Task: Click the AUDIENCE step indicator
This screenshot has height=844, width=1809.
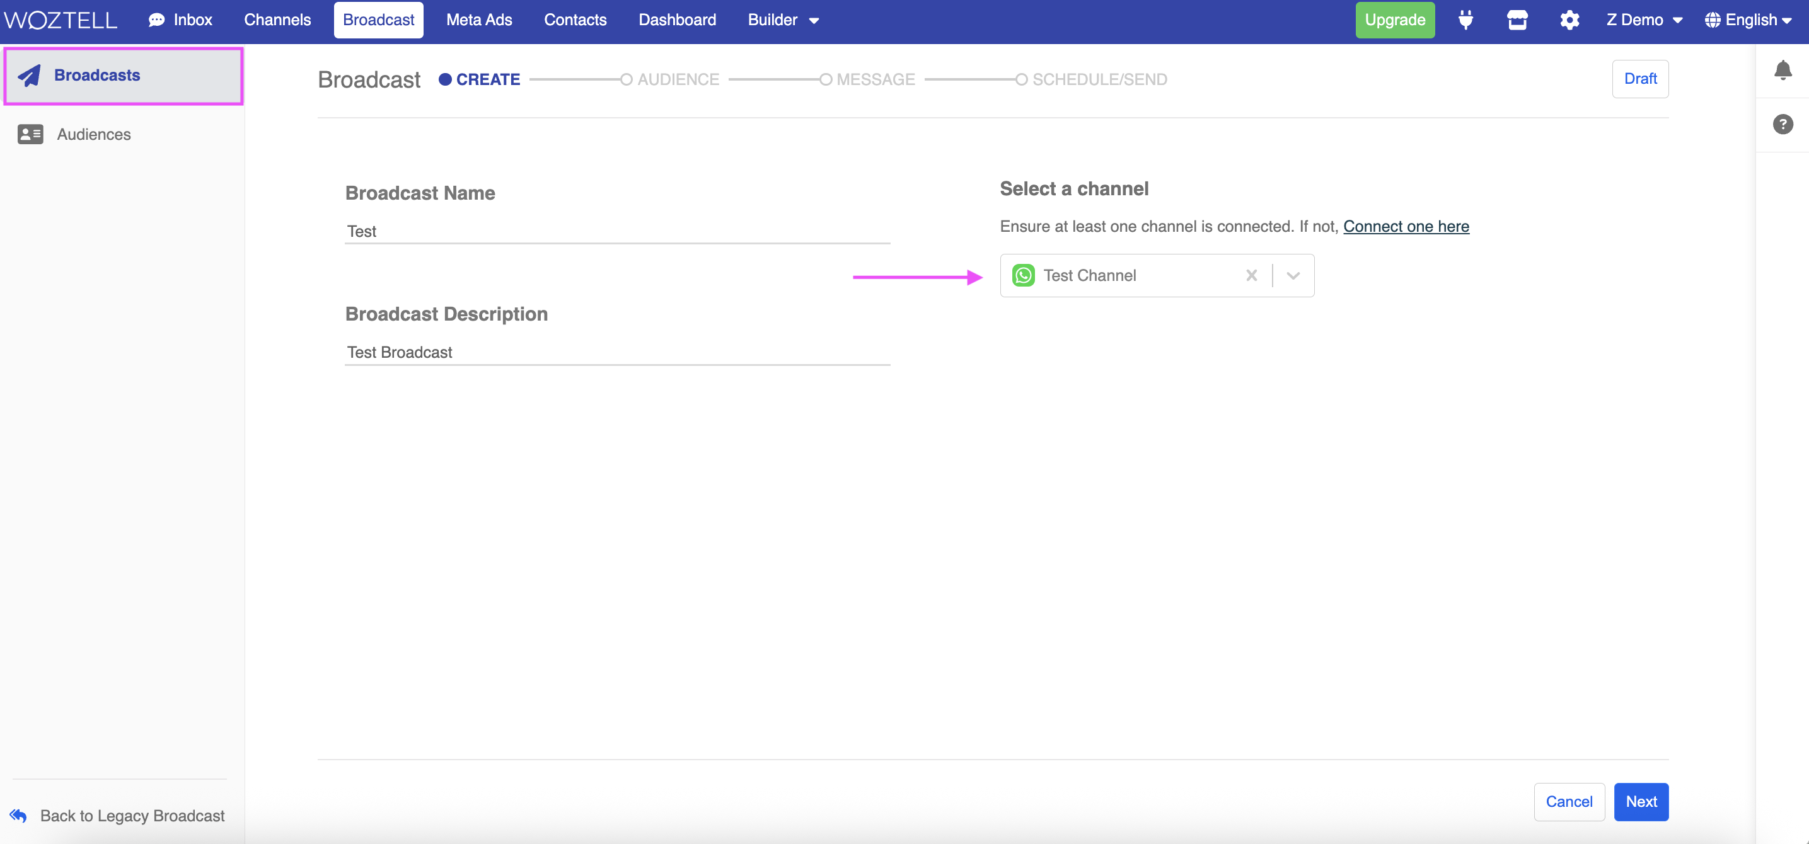Action: click(670, 79)
